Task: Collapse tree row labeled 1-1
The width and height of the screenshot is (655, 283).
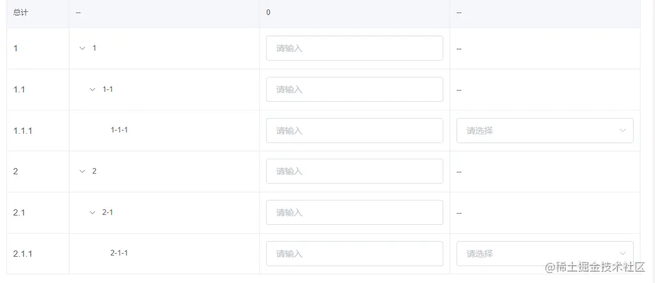Action: 92,89
